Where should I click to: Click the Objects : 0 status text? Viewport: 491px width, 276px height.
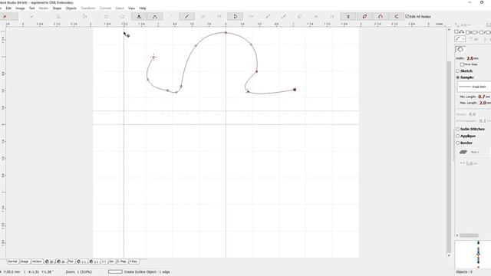(464, 272)
